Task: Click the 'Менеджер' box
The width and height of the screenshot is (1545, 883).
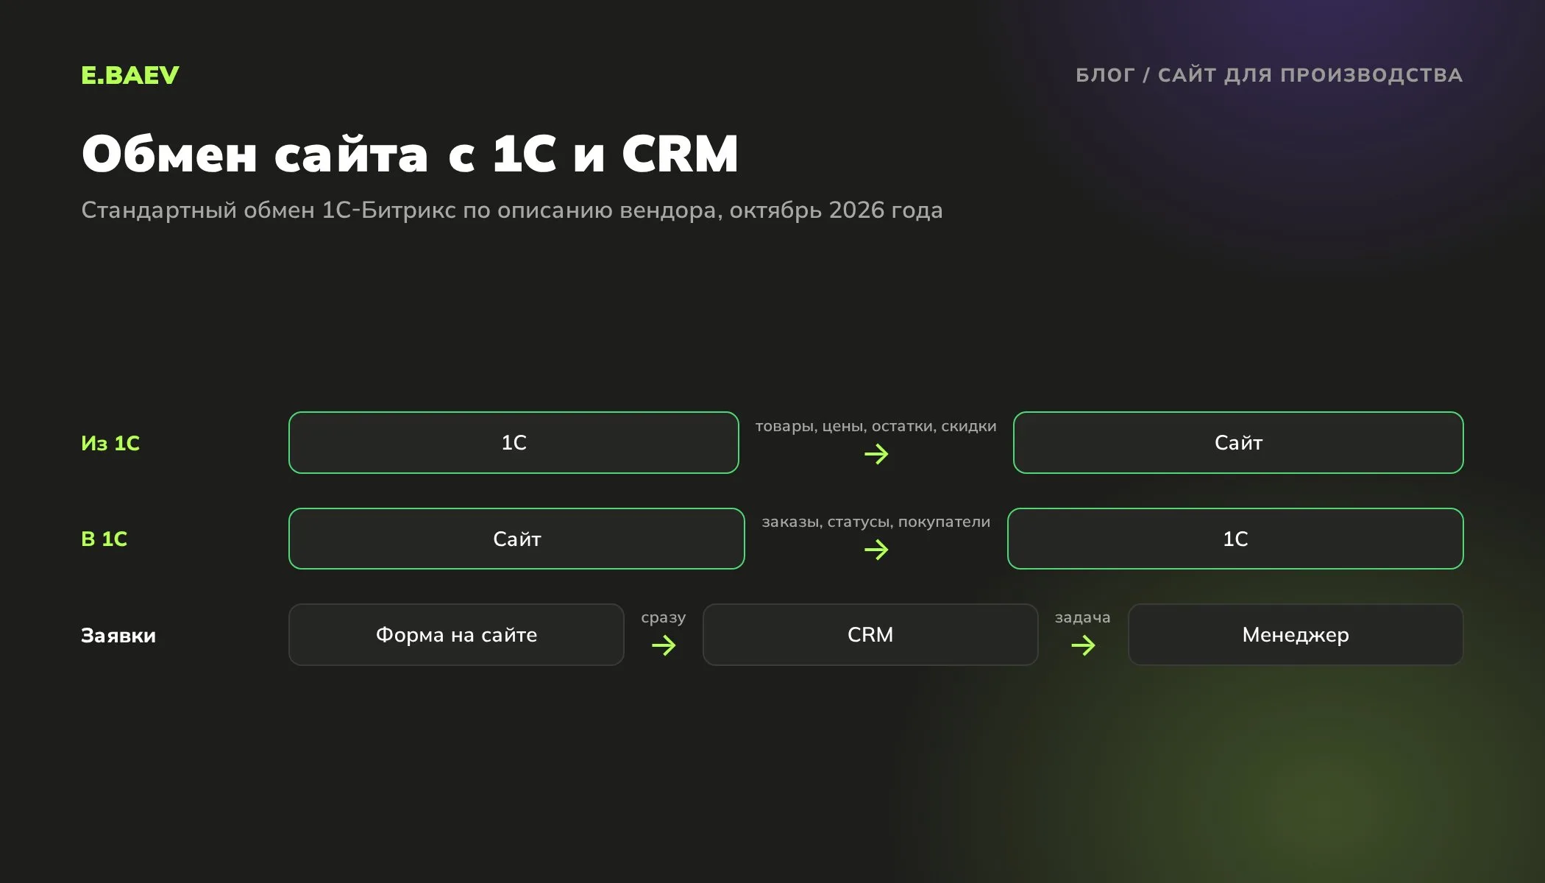Action: click(1296, 635)
